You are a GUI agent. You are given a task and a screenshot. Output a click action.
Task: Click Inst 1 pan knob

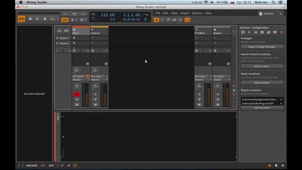tap(76, 87)
